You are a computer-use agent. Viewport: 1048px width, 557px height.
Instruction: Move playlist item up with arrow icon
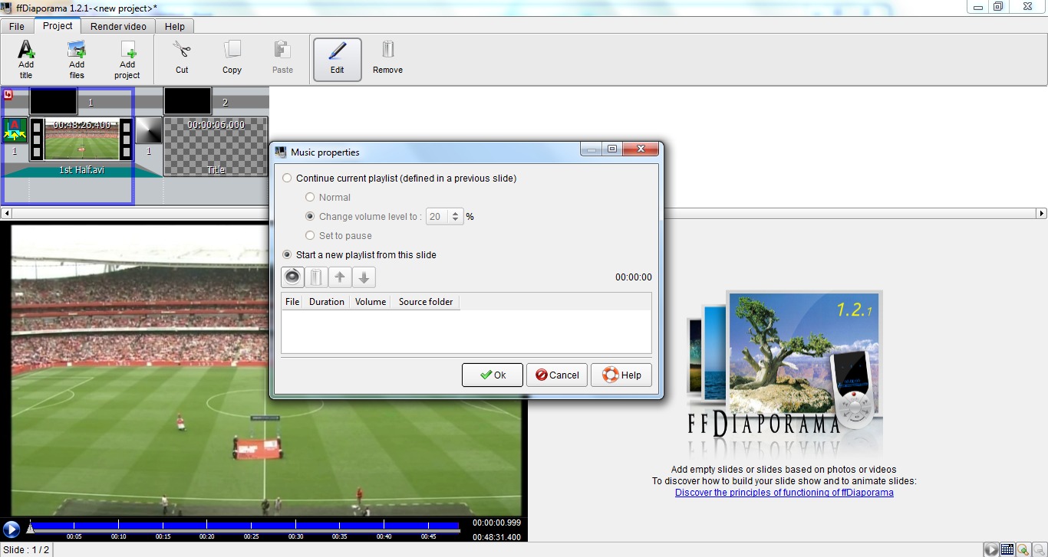[x=340, y=277]
